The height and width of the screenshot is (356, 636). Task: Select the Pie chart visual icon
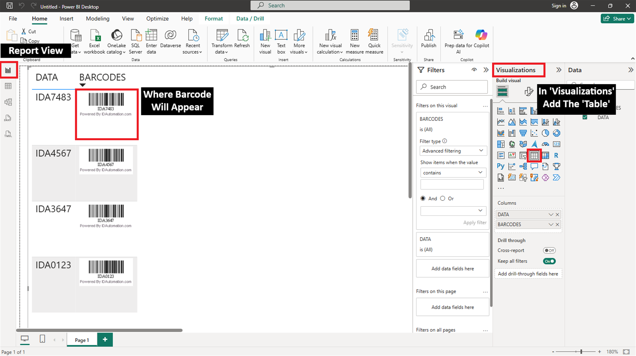545,133
